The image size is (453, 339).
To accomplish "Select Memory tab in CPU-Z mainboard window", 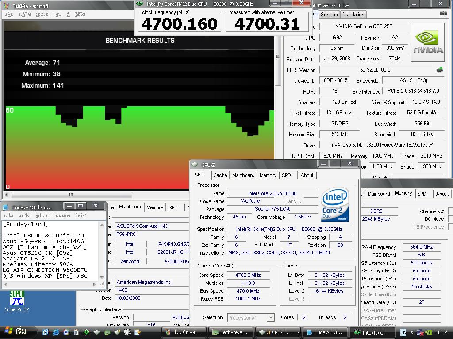I will coord(154,207).
